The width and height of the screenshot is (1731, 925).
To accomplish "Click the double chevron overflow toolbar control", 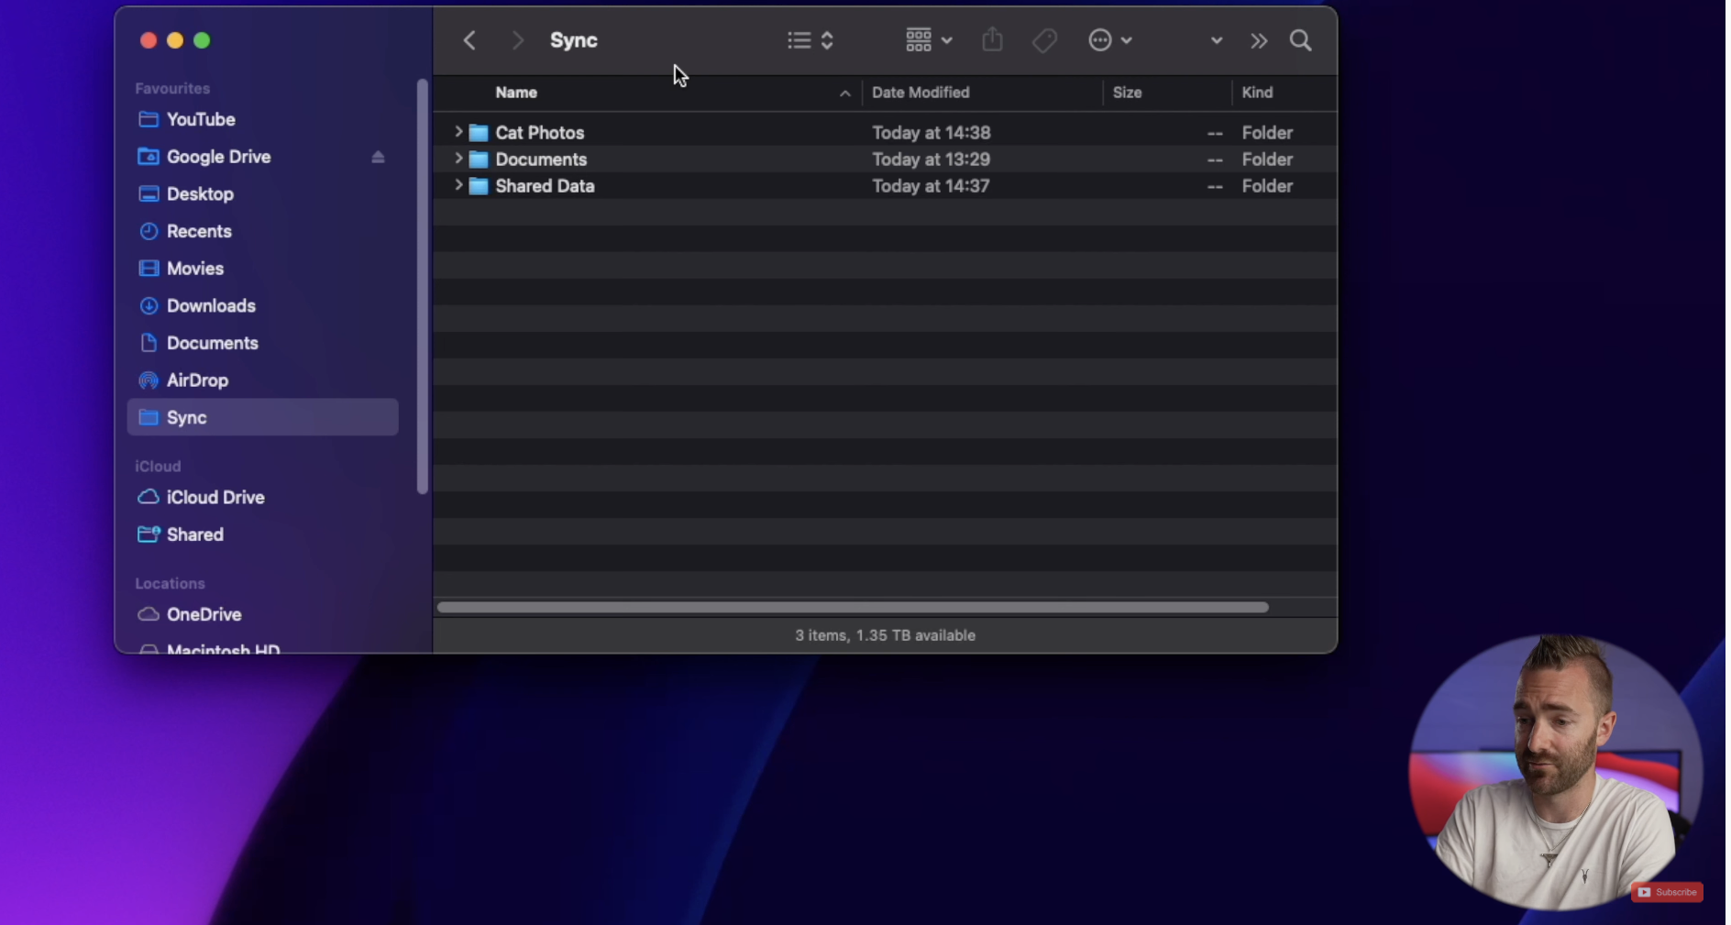I will pos(1260,40).
